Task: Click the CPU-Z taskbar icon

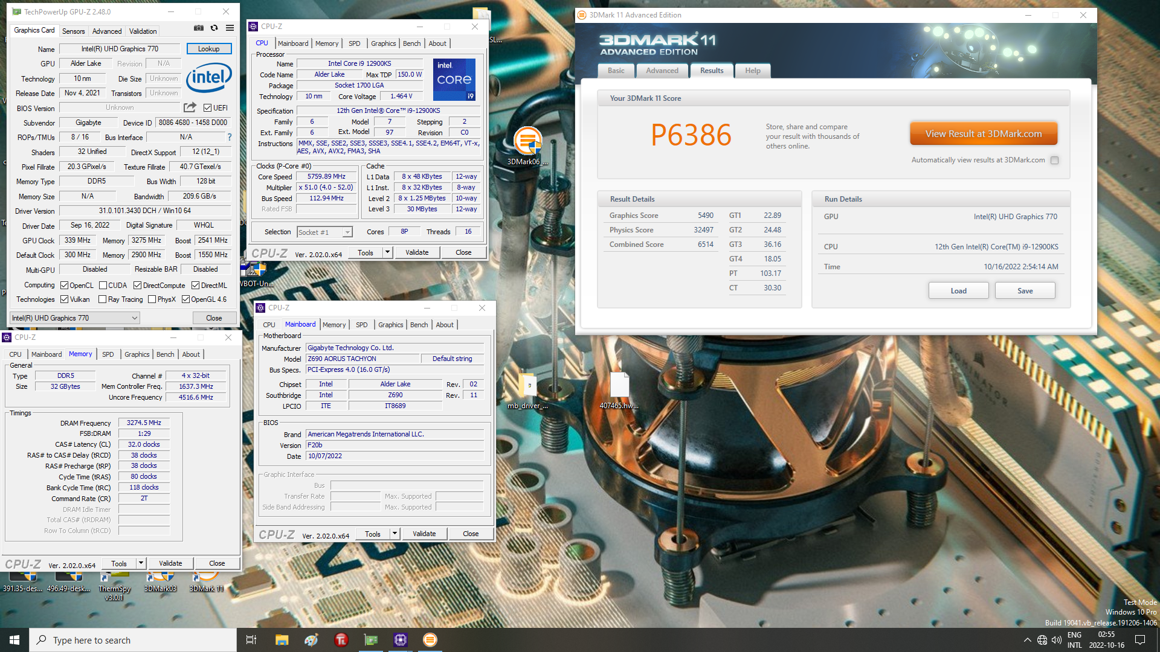Action: click(401, 640)
